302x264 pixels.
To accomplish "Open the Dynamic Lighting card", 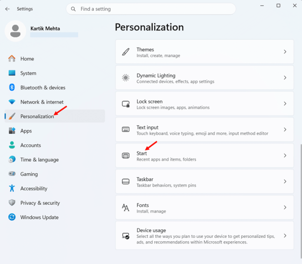I will pos(204,78).
